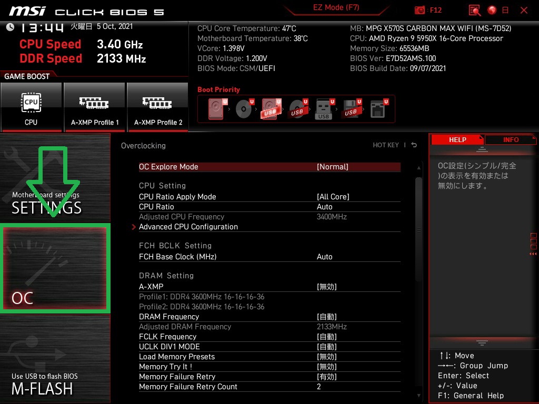Open the BIOS search icon
The width and height of the screenshot is (539, 404).
point(474,11)
